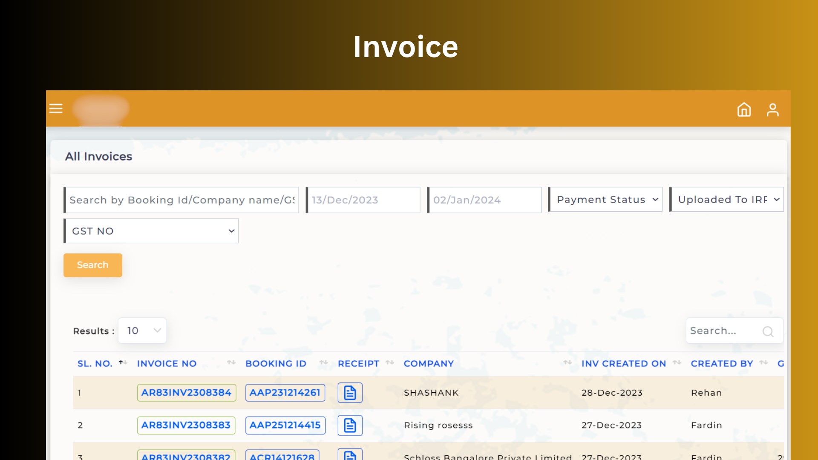
Task: Click the user profile icon in the top right
Action: coord(772,109)
